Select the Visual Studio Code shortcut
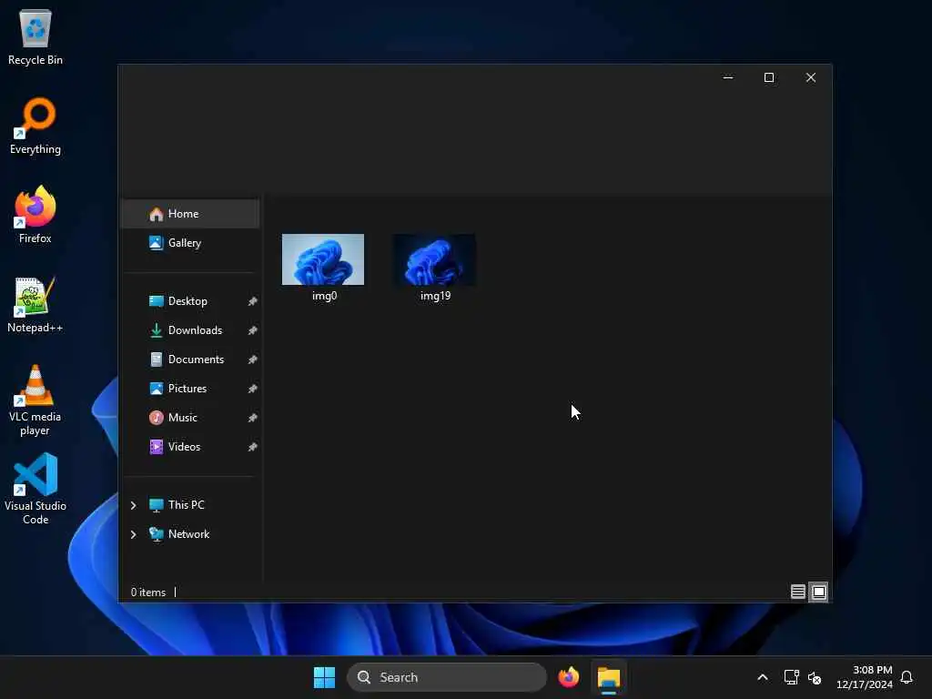The width and height of the screenshot is (932, 699). (35, 489)
